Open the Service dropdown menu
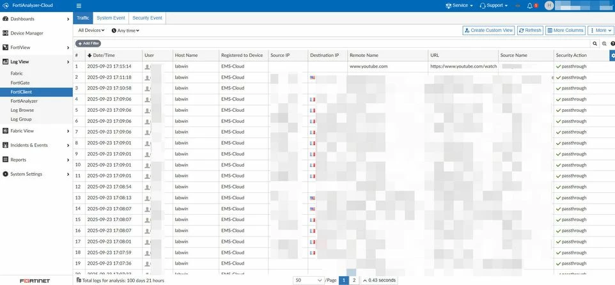Viewport: 615px width, 285px height. pos(459,6)
